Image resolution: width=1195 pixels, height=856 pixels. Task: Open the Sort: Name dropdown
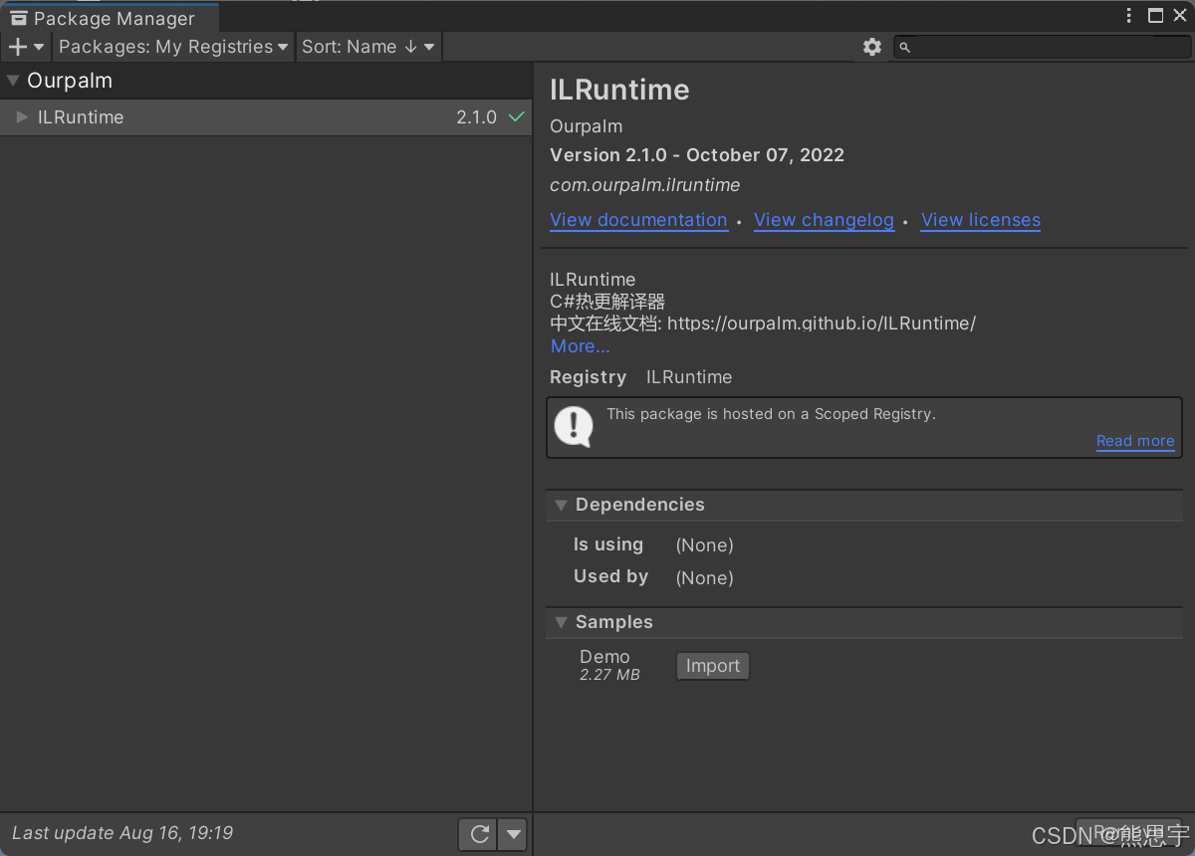tap(368, 47)
